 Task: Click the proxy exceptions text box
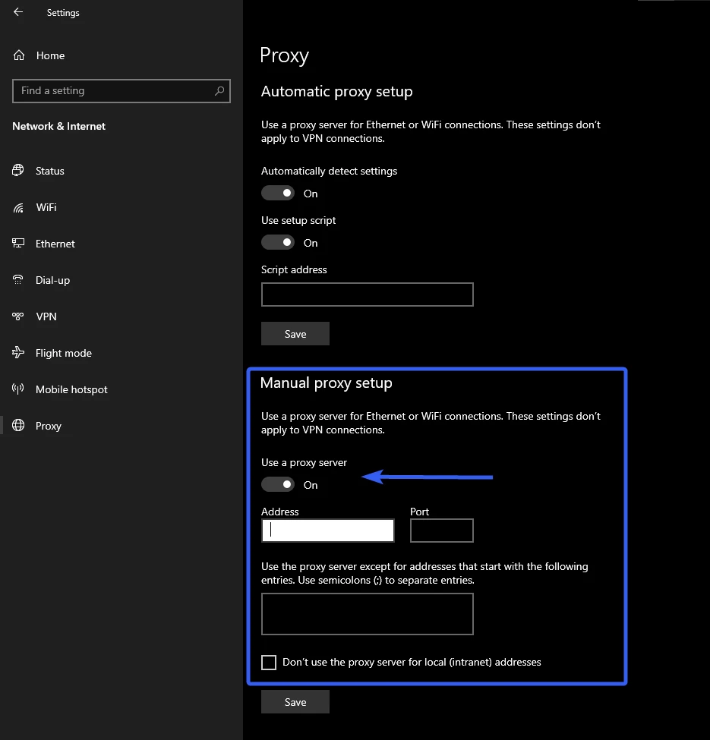click(367, 614)
